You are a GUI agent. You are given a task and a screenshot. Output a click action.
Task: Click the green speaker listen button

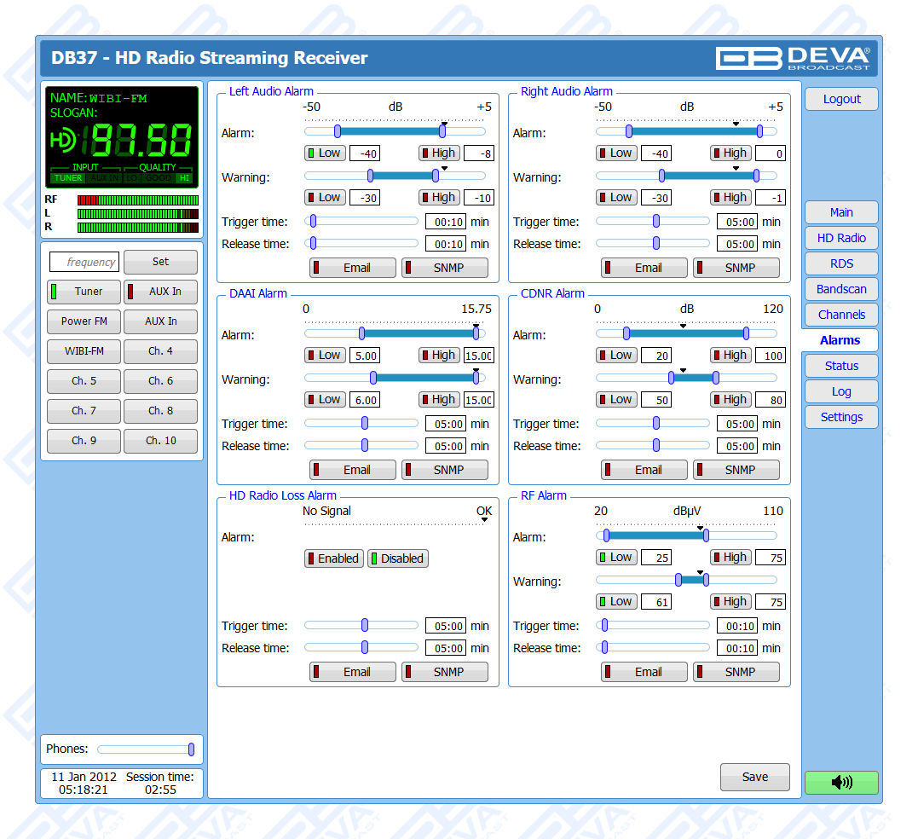(840, 782)
